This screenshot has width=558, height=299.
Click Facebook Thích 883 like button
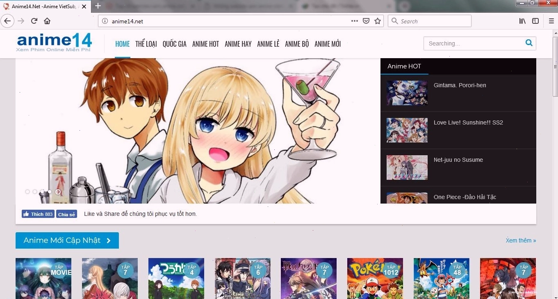click(38, 214)
